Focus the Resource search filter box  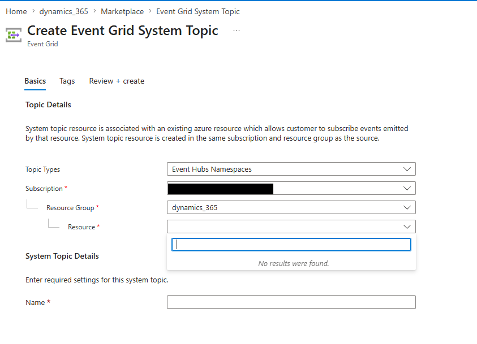tap(291, 245)
